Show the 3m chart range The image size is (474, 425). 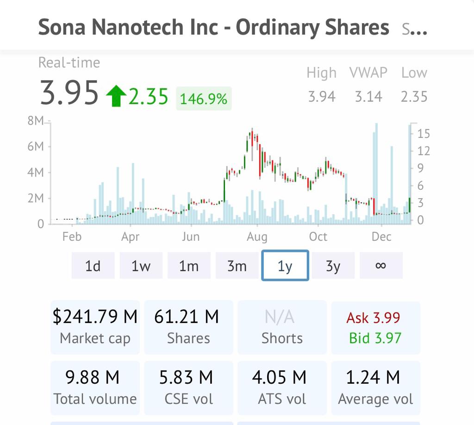[x=237, y=266]
